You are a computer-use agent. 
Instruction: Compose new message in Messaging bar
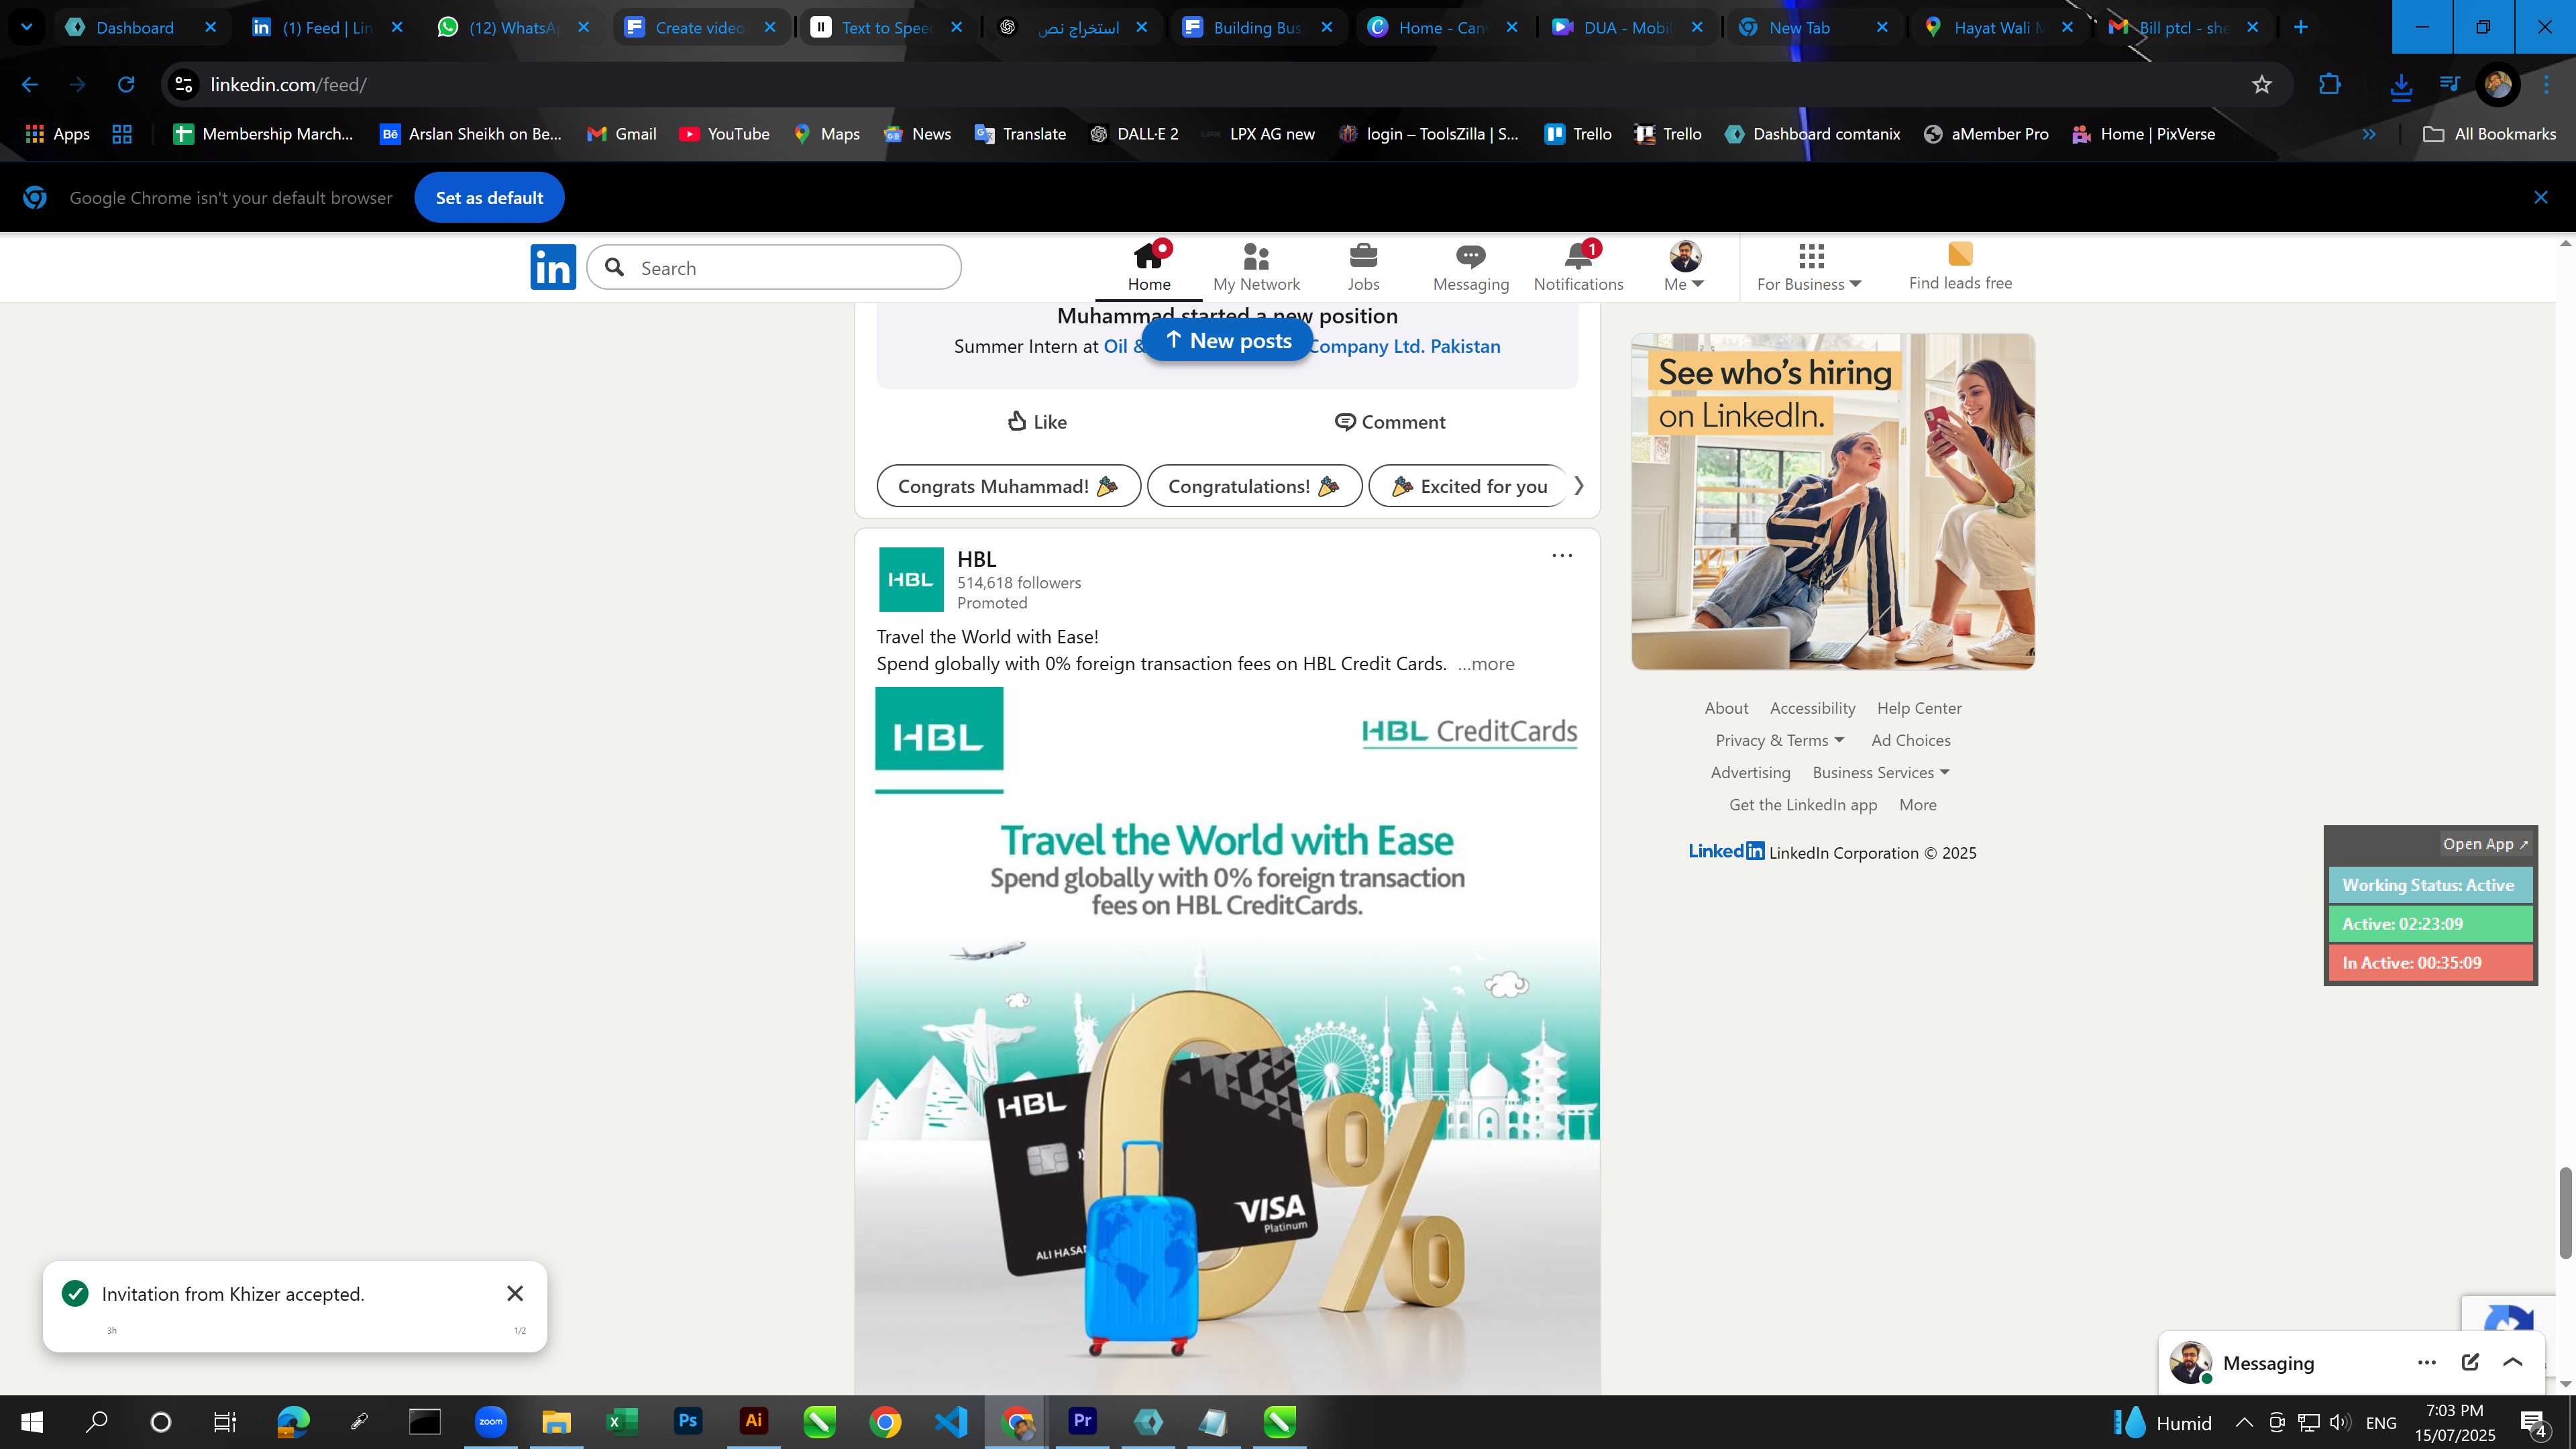(x=2469, y=1362)
